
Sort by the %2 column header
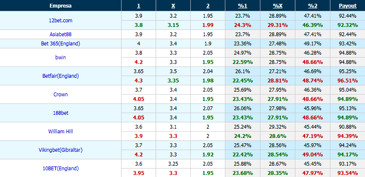[x=312, y=6]
